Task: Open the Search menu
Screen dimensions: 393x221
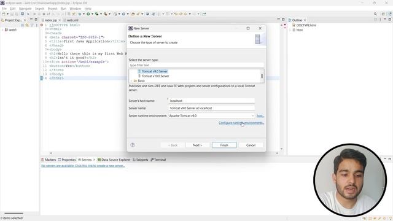Action: [39, 9]
